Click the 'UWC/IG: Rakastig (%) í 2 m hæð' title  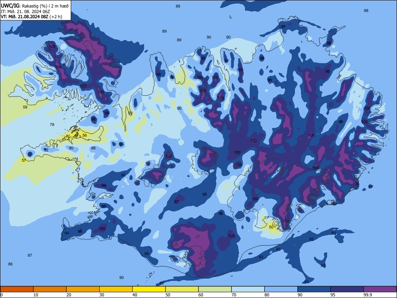[x=35, y=6]
